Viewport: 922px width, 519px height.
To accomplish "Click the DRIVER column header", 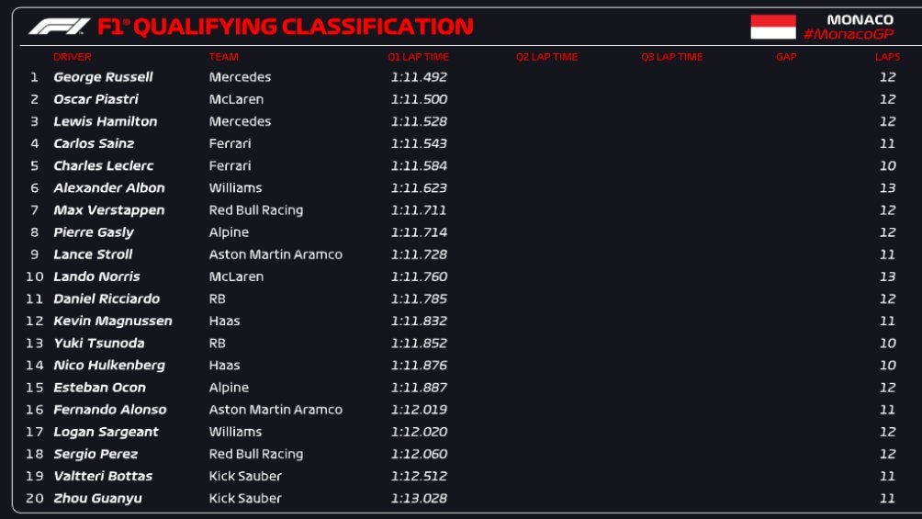I will click(x=73, y=57).
